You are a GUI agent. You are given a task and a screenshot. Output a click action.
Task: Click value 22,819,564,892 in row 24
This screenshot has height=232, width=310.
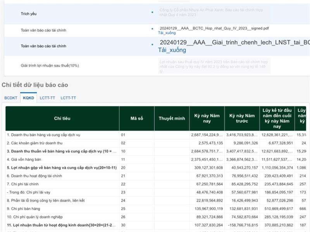(210, 200)
